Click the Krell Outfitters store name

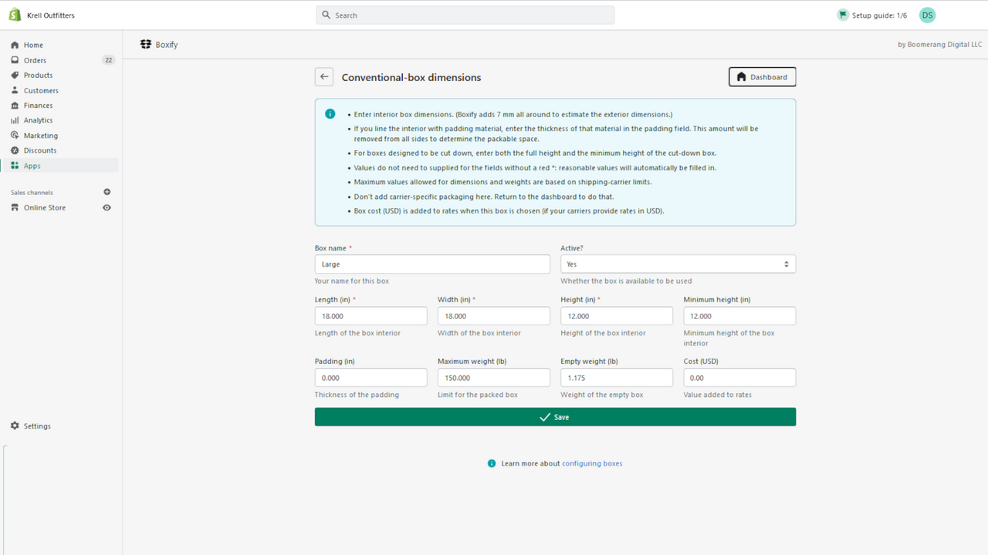51,15
